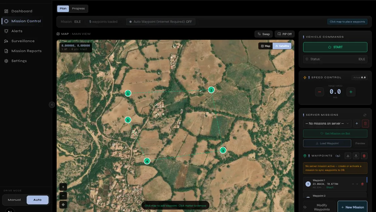Click the Preview button
Screen dimensions: 376x212
click(360, 143)
